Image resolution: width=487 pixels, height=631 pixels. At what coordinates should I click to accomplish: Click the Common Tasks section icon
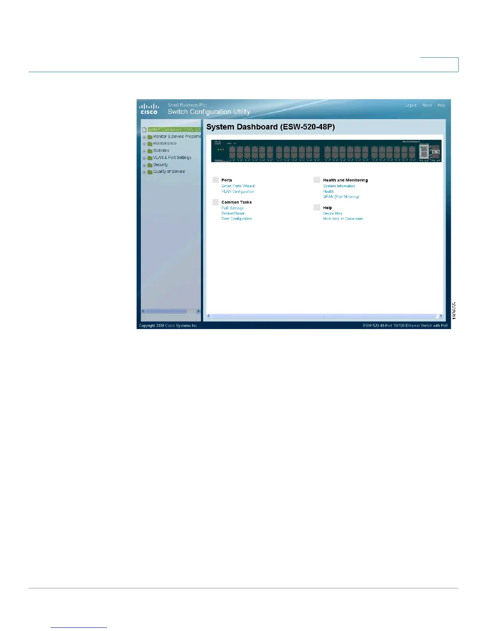click(216, 202)
